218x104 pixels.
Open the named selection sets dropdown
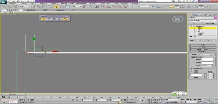pyautogui.click(x=139, y=6)
